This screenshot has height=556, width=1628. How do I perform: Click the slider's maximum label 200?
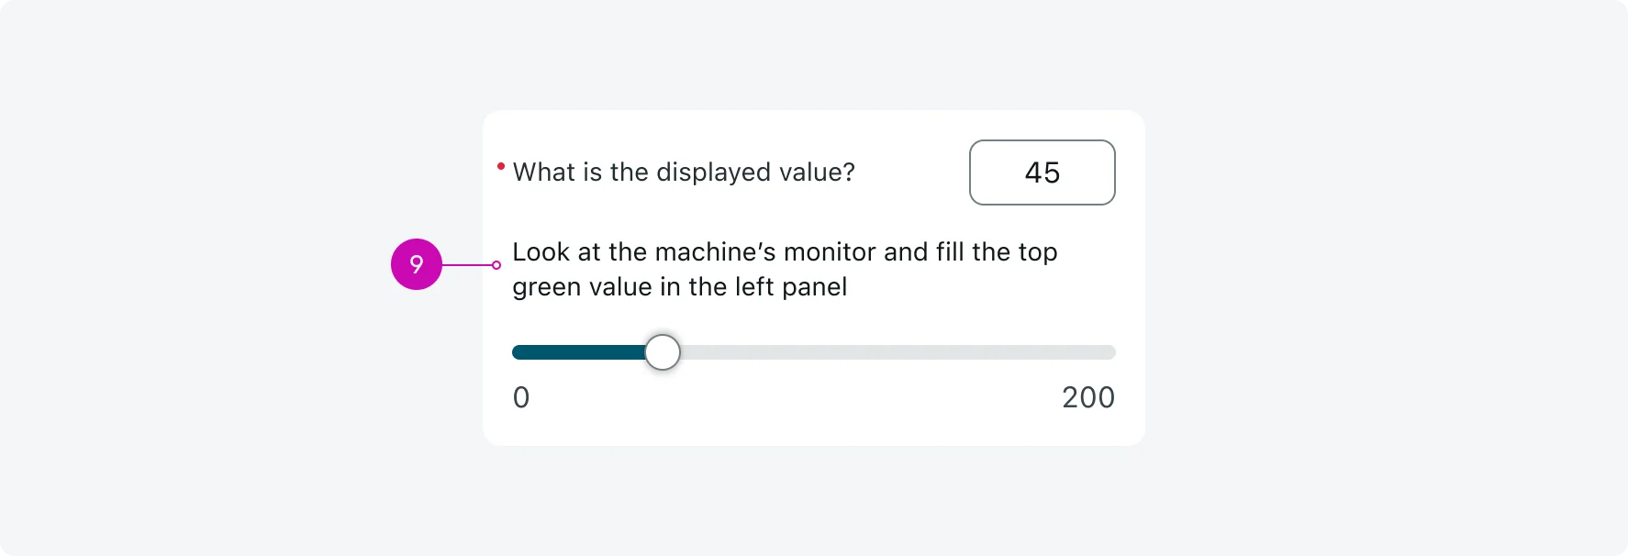click(1088, 397)
